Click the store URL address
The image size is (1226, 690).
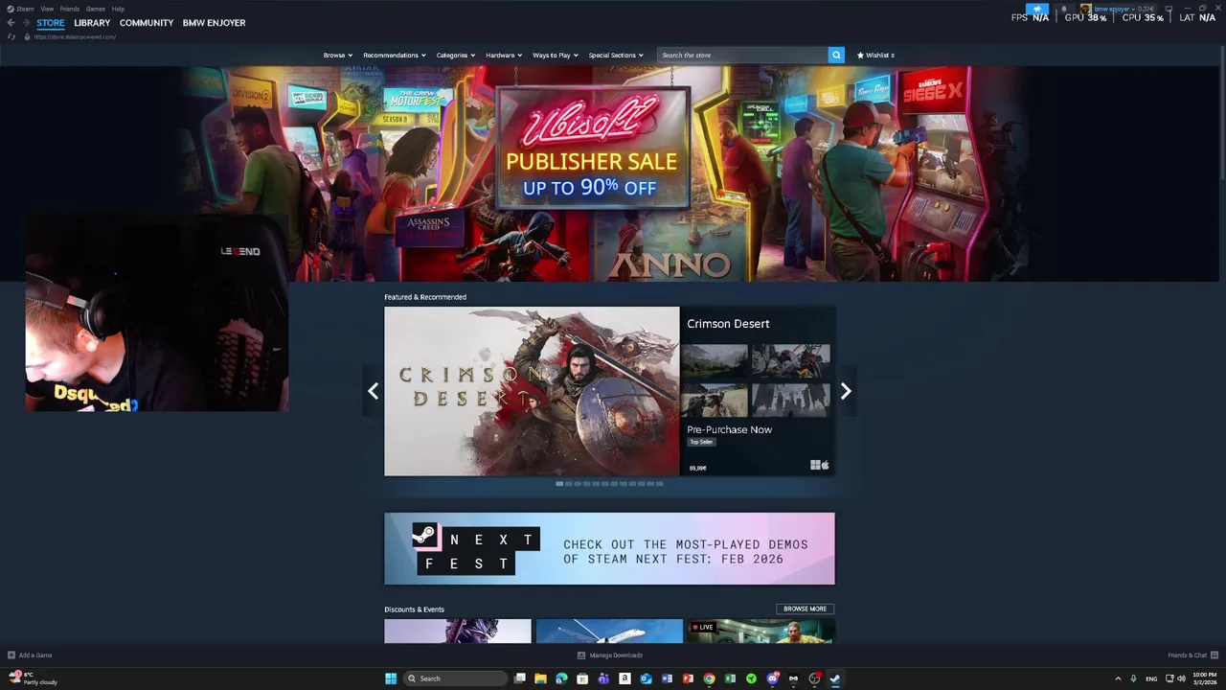[75, 36]
